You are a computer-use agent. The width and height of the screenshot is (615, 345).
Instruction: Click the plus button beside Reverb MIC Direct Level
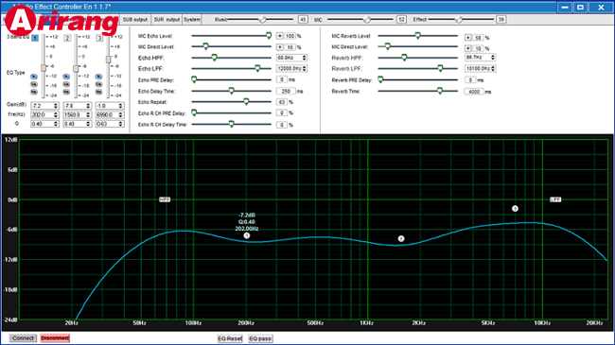[468, 48]
